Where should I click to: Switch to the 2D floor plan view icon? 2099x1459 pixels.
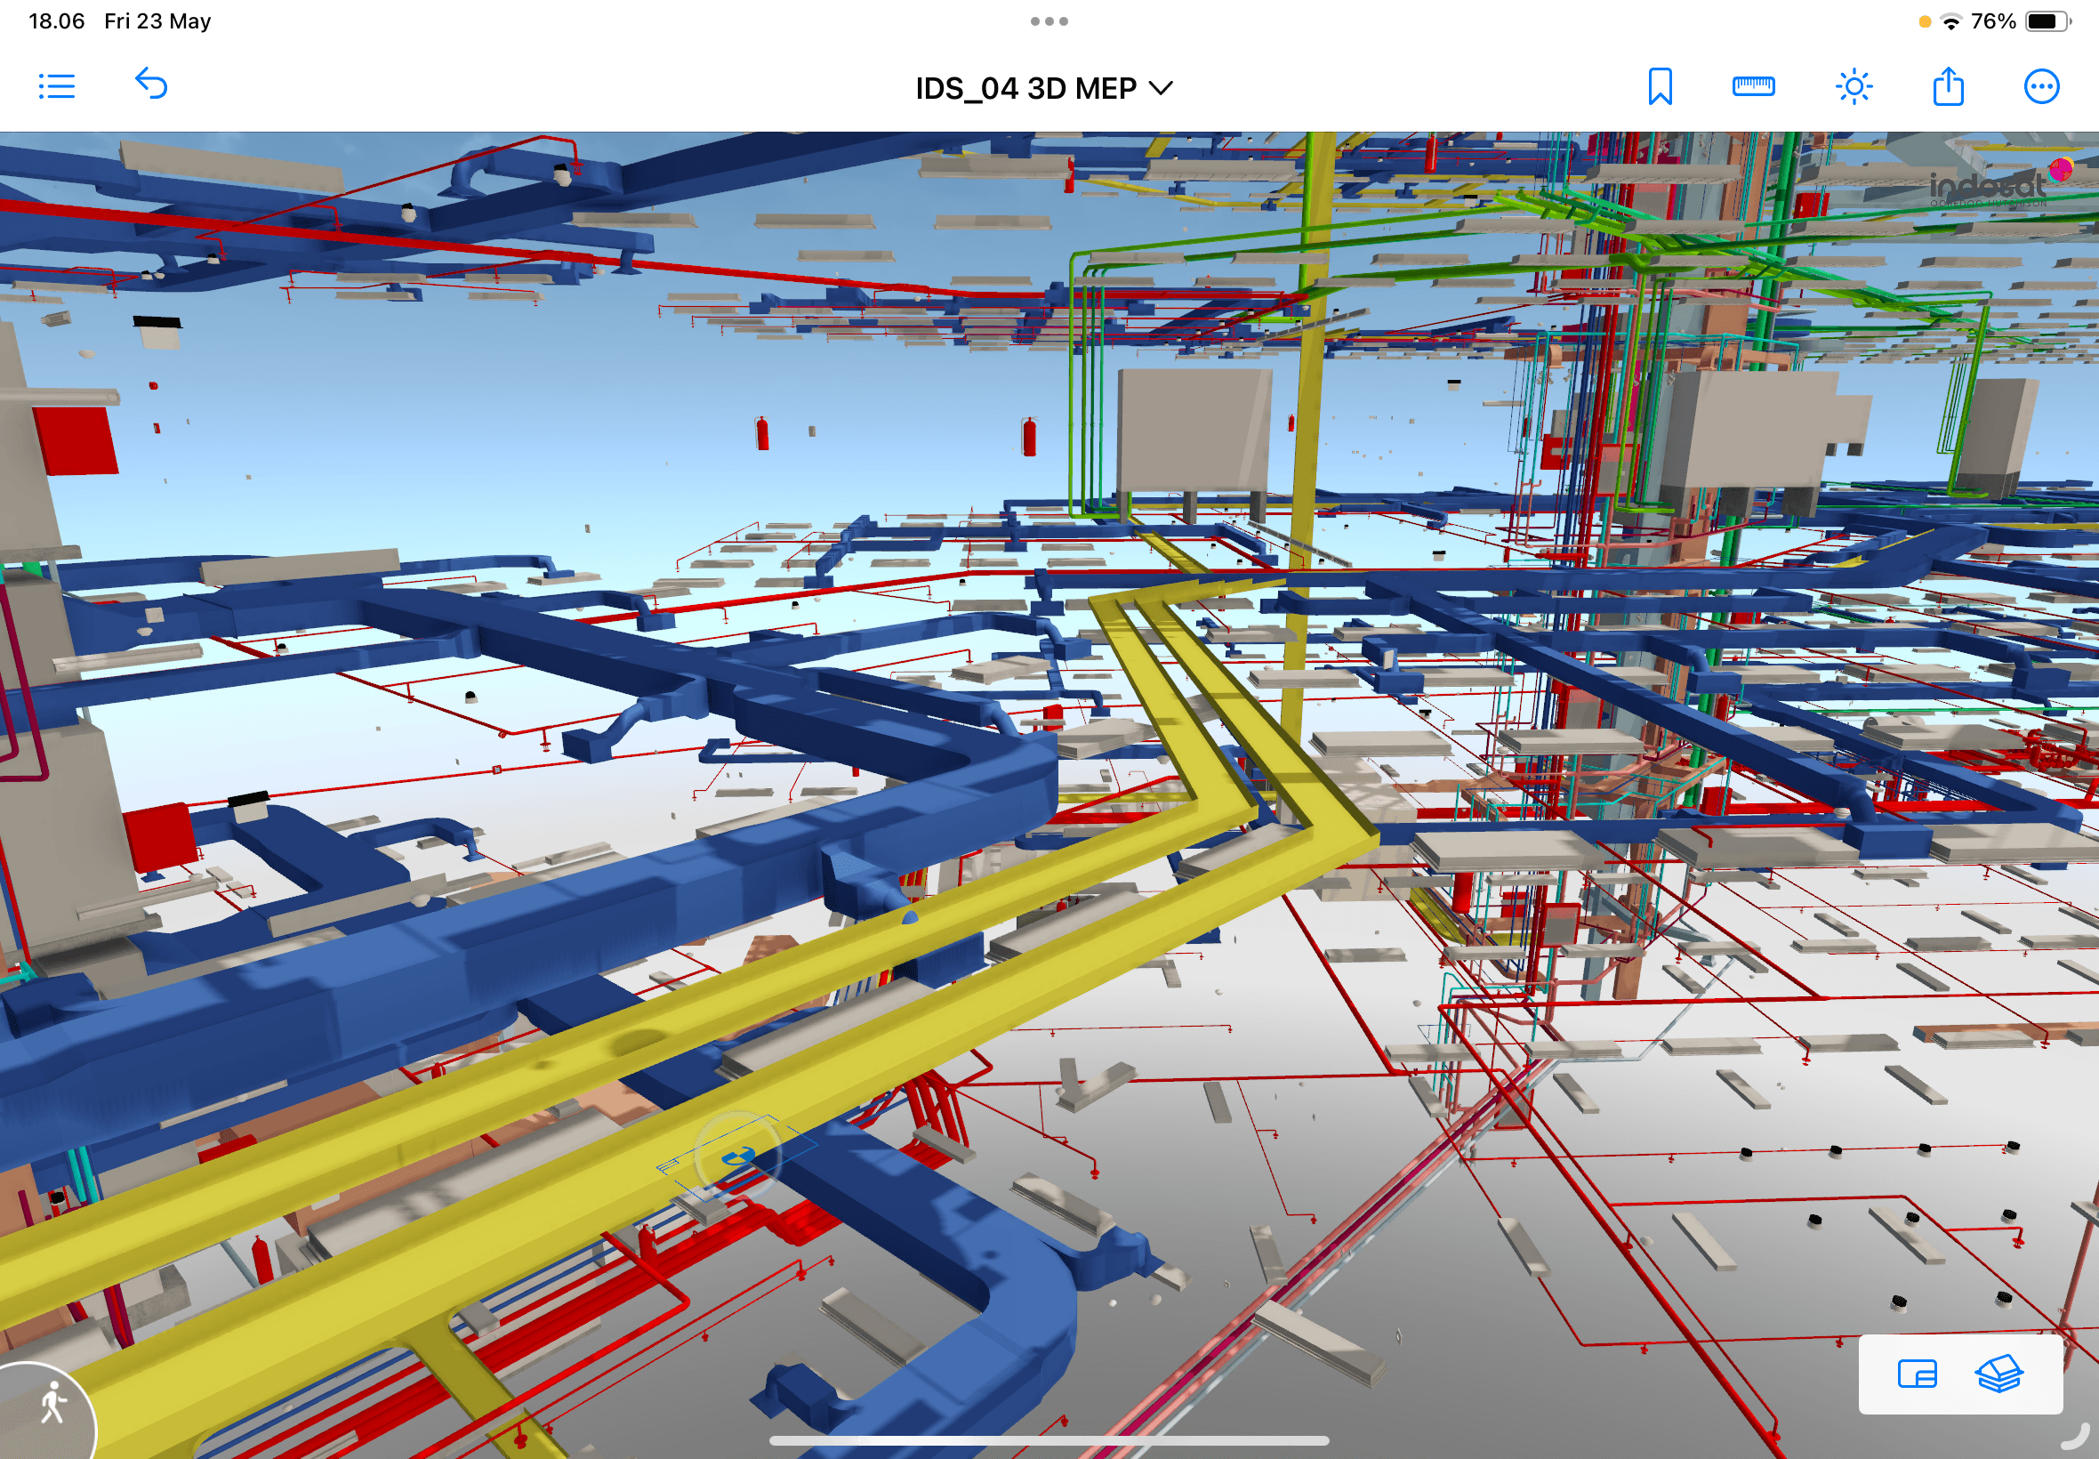1917,1374
